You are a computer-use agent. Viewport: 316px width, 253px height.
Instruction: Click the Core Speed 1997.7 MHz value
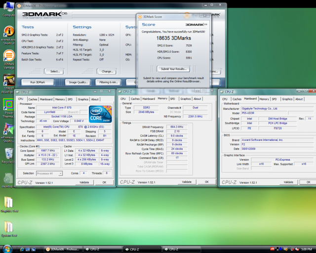click(48, 151)
